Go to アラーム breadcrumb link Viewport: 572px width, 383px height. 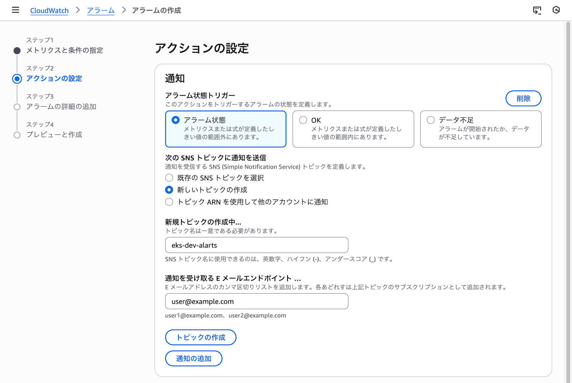click(x=101, y=11)
